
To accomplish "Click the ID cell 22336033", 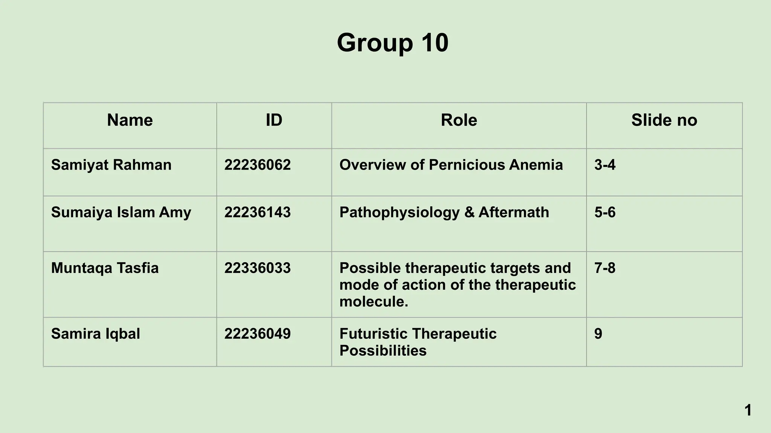I will pyautogui.click(x=258, y=268).
